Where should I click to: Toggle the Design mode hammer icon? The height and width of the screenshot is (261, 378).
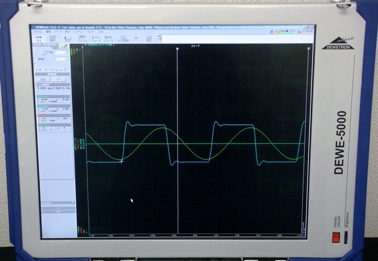64,46
